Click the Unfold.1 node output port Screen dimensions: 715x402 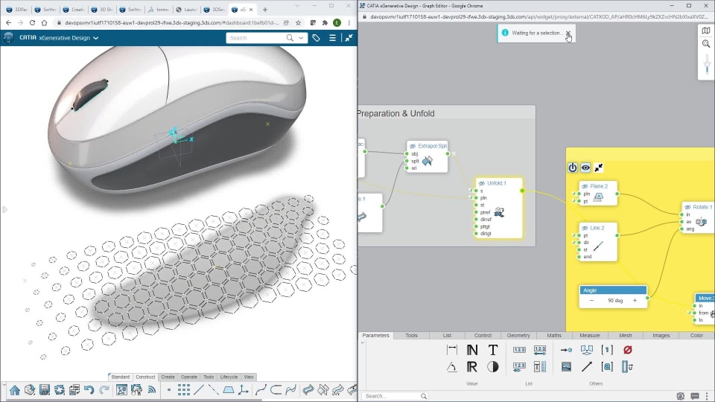(x=522, y=191)
